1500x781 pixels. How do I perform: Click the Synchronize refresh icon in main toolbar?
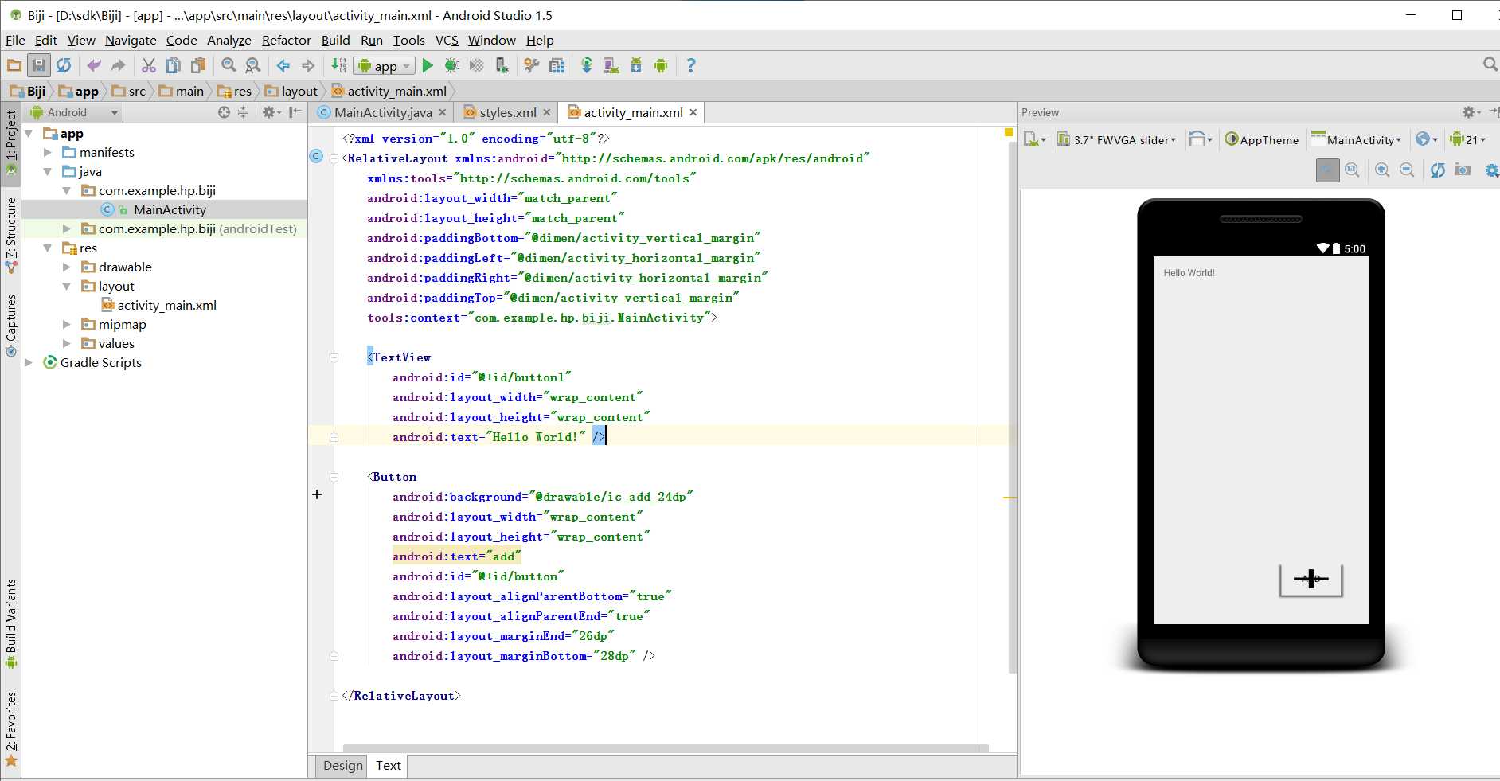point(64,65)
